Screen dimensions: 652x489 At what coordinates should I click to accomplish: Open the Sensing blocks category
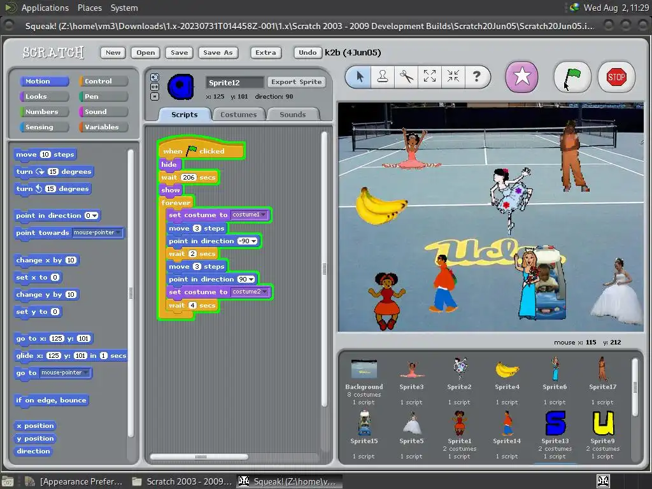pos(44,127)
